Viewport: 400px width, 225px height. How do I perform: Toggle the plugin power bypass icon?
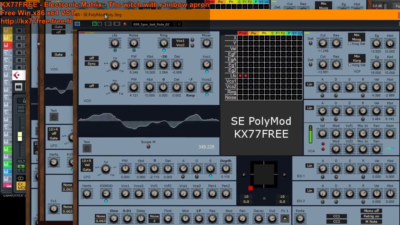click(x=77, y=24)
